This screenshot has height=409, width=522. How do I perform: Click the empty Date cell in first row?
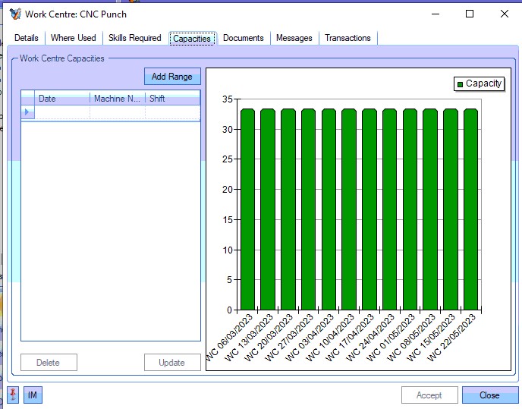tap(62, 112)
